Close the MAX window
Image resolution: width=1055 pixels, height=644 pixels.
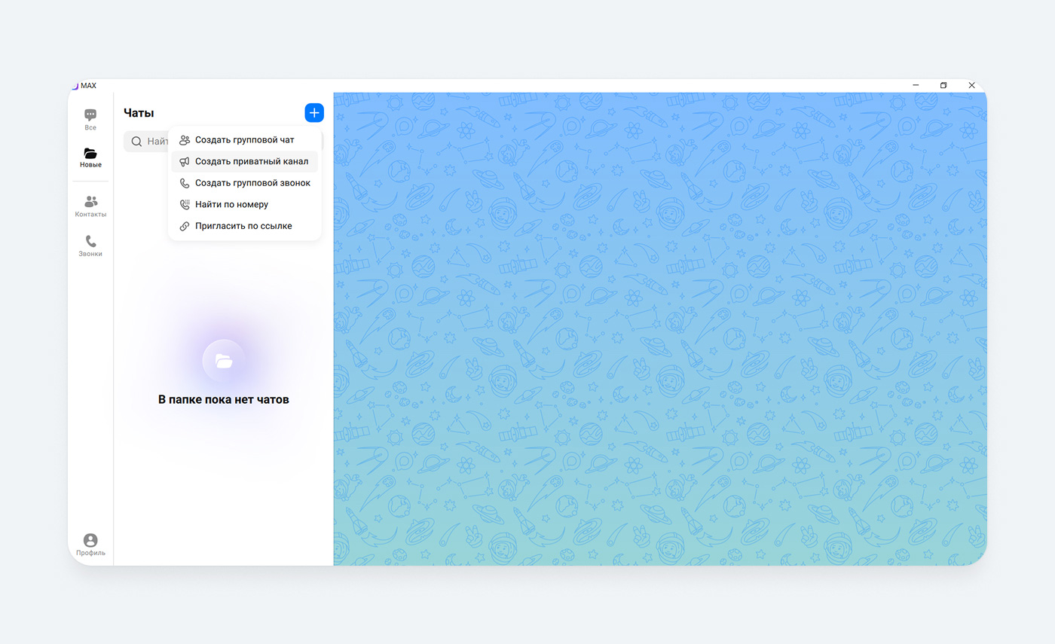[x=972, y=86]
